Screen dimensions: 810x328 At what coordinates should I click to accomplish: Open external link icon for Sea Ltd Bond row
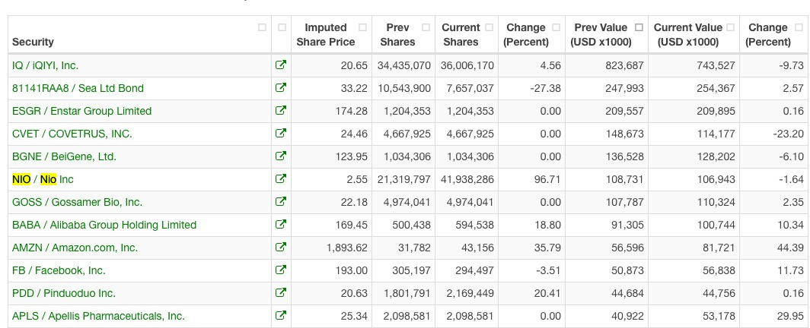click(280, 87)
